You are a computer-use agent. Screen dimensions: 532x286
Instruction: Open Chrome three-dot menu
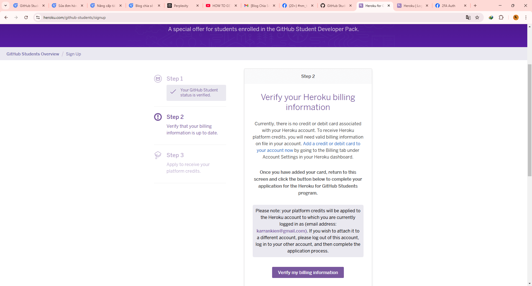[x=526, y=17]
